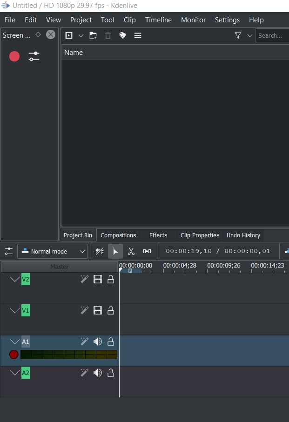Open the tags panel icon
The image size is (289, 422).
tap(123, 35)
